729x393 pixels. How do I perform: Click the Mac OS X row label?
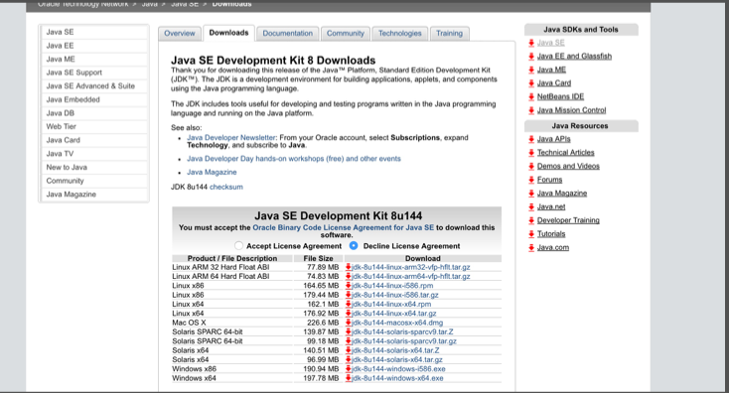click(189, 323)
